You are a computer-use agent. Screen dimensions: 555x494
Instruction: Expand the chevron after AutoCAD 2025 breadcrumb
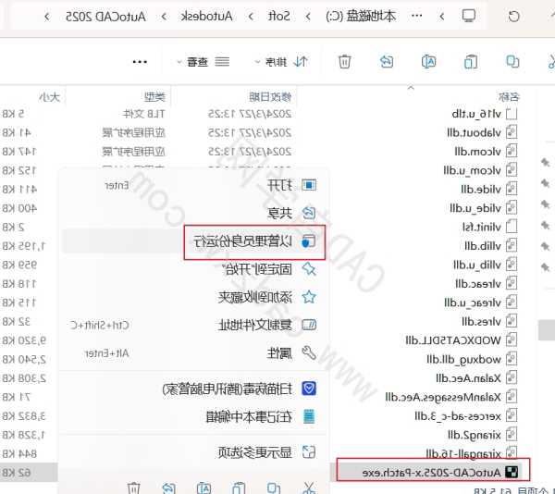pos(47,17)
